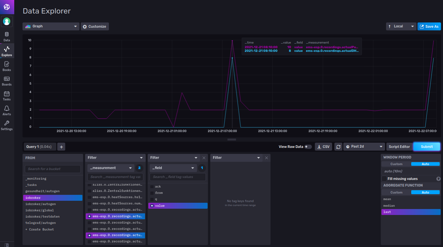
Task: Select the iobroker bucket
Action: tap(53, 198)
